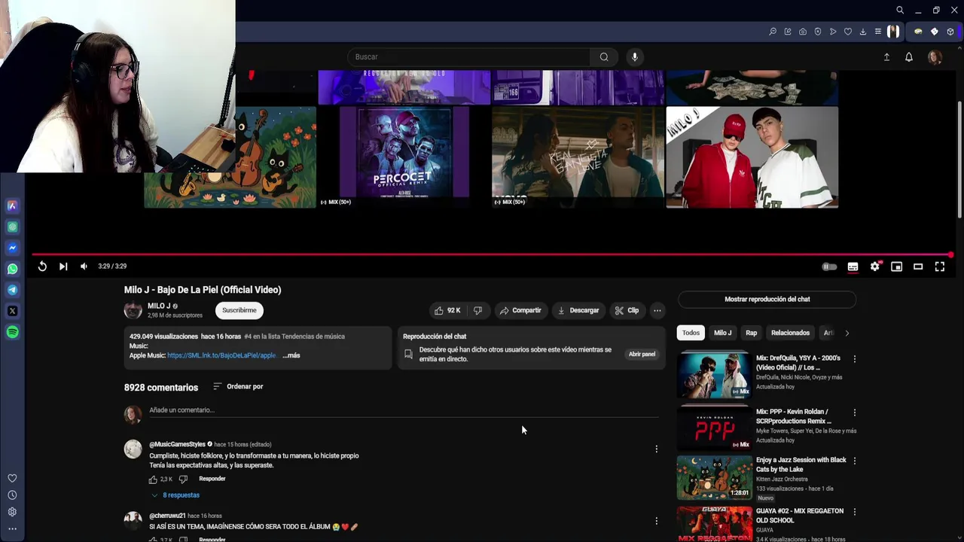964x542 pixels.
Task: Add page to bookmarks heart toolbar icon
Action: (x=848, y=32)
